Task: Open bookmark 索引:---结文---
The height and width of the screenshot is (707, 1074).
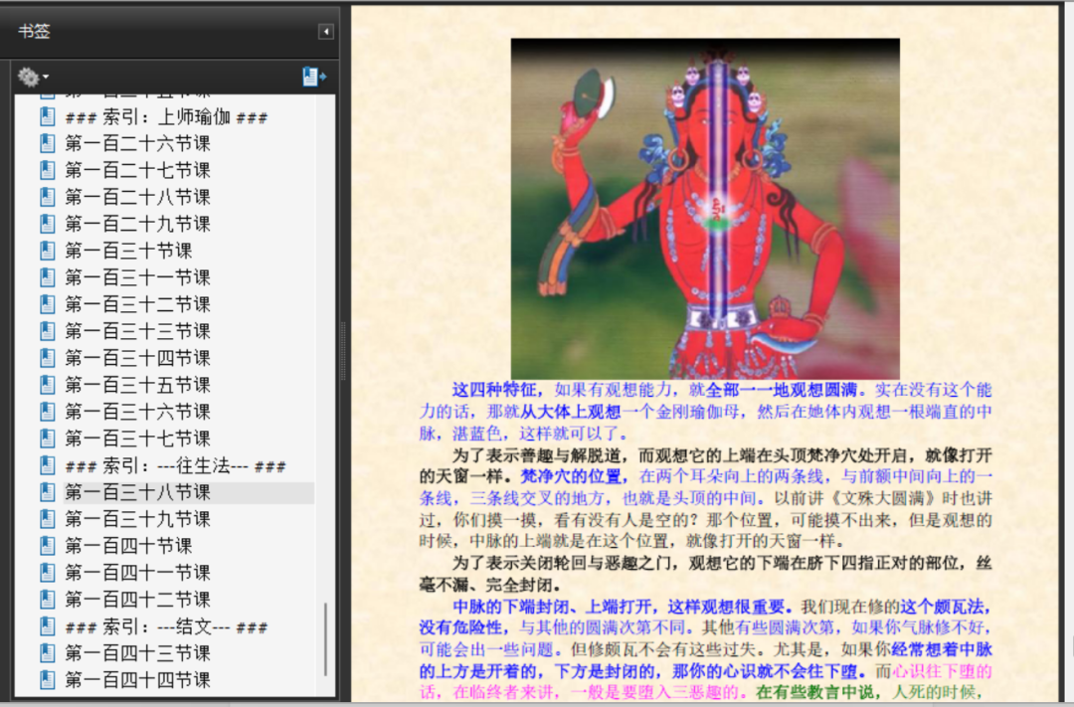Action: [166, 626]
